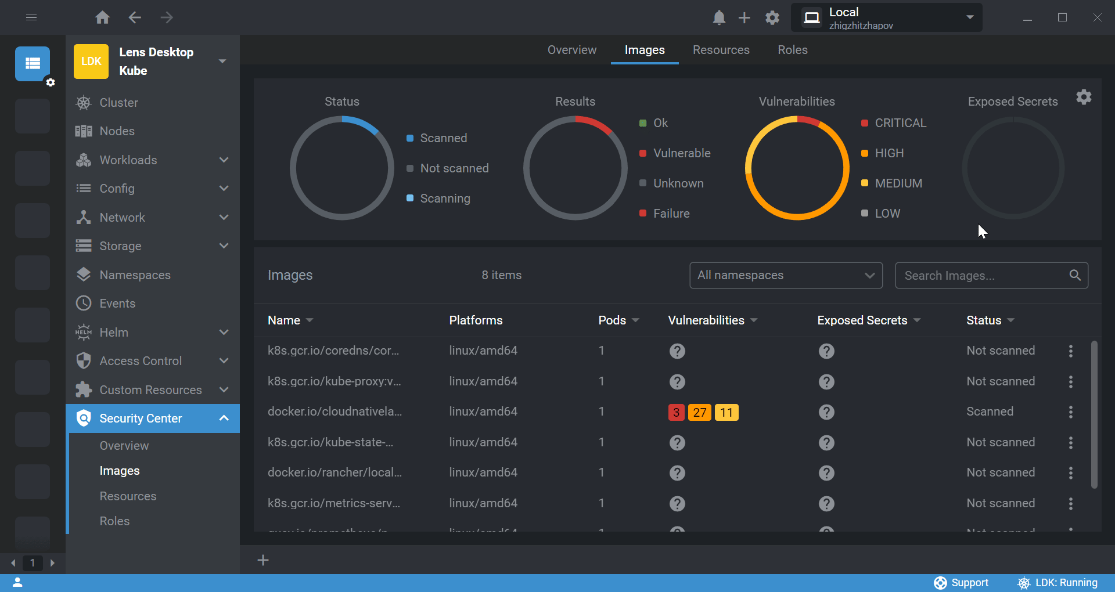The height and width of the screenshot is (592, 1115).
Task: Open the notifications bell
Action: click(719, 17)
